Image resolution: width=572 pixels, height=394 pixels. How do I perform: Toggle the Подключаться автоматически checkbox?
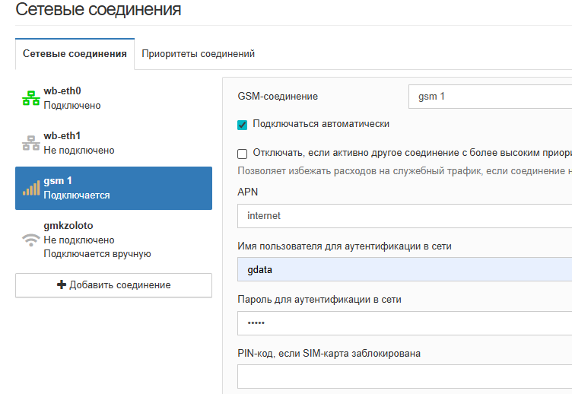(243, 124)
